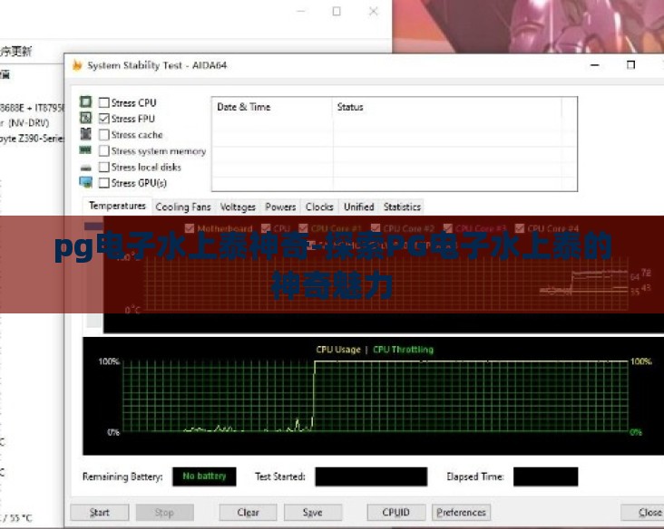This screenshot has width=664, height=529.
Task: Open the Voltages tab
Action: pos(238,207)
